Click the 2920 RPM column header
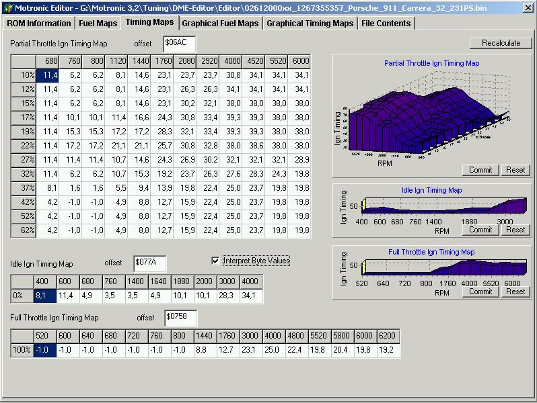Screen dimensions: 537x403 tap(208, 61)
